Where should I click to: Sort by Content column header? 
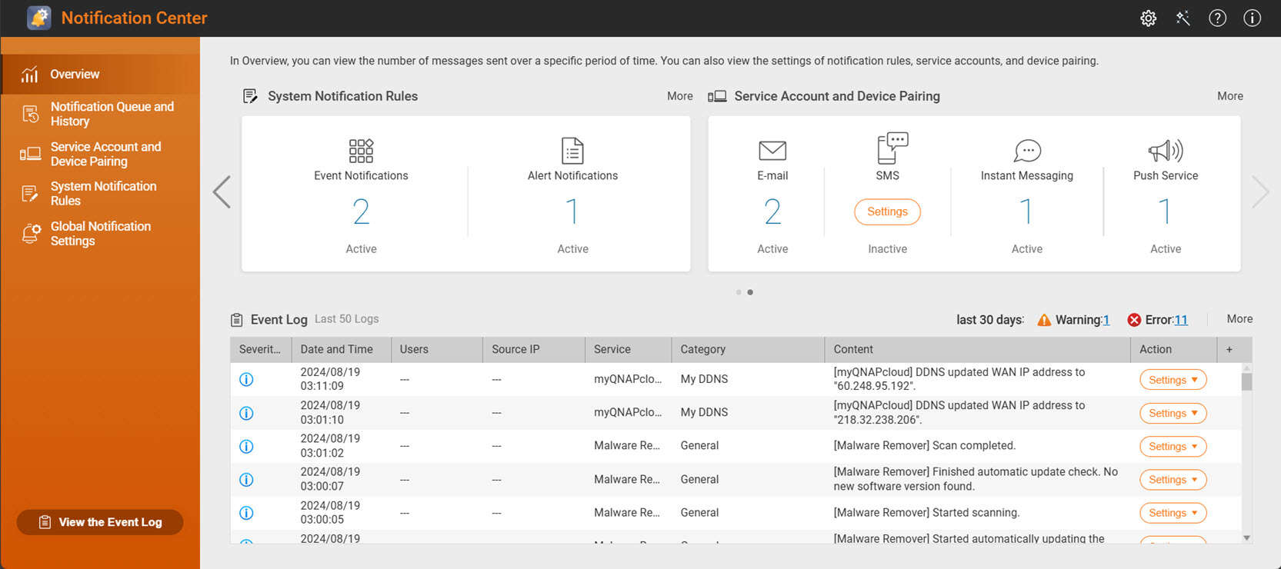[977, 349]
